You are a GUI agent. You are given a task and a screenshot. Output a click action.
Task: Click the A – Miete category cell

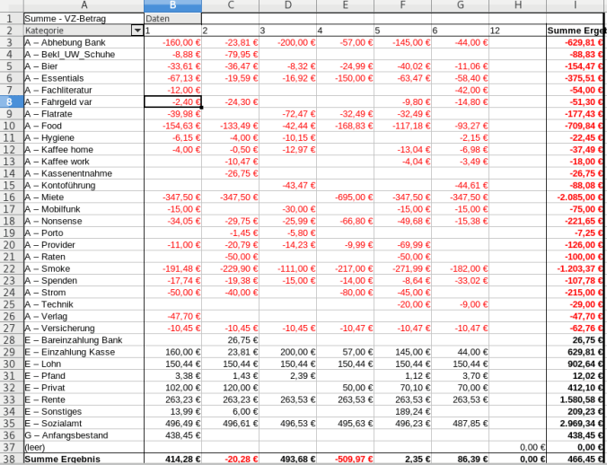click(x=83, y=197)
